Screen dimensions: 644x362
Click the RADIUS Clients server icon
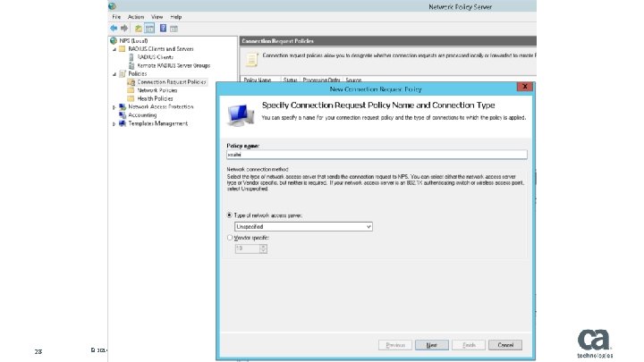pyautogui.click(x=131, y=57)
